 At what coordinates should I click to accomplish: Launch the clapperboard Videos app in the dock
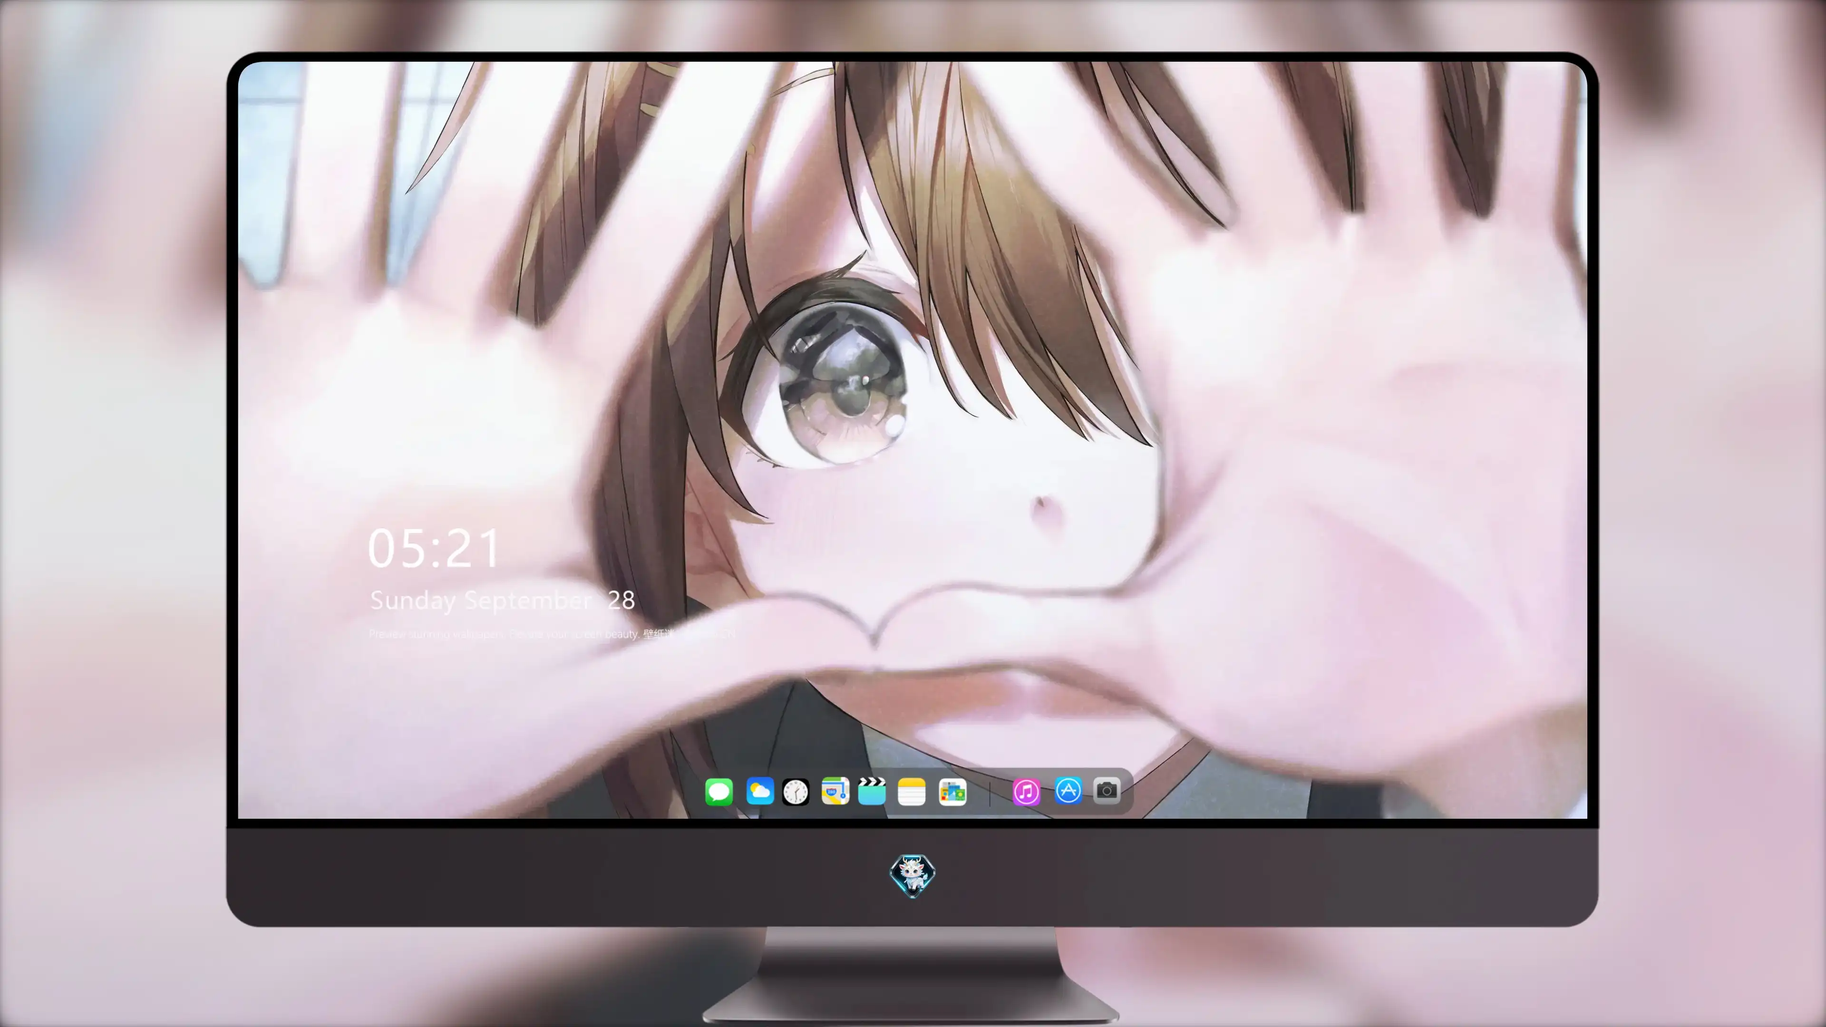pos(872,791)
